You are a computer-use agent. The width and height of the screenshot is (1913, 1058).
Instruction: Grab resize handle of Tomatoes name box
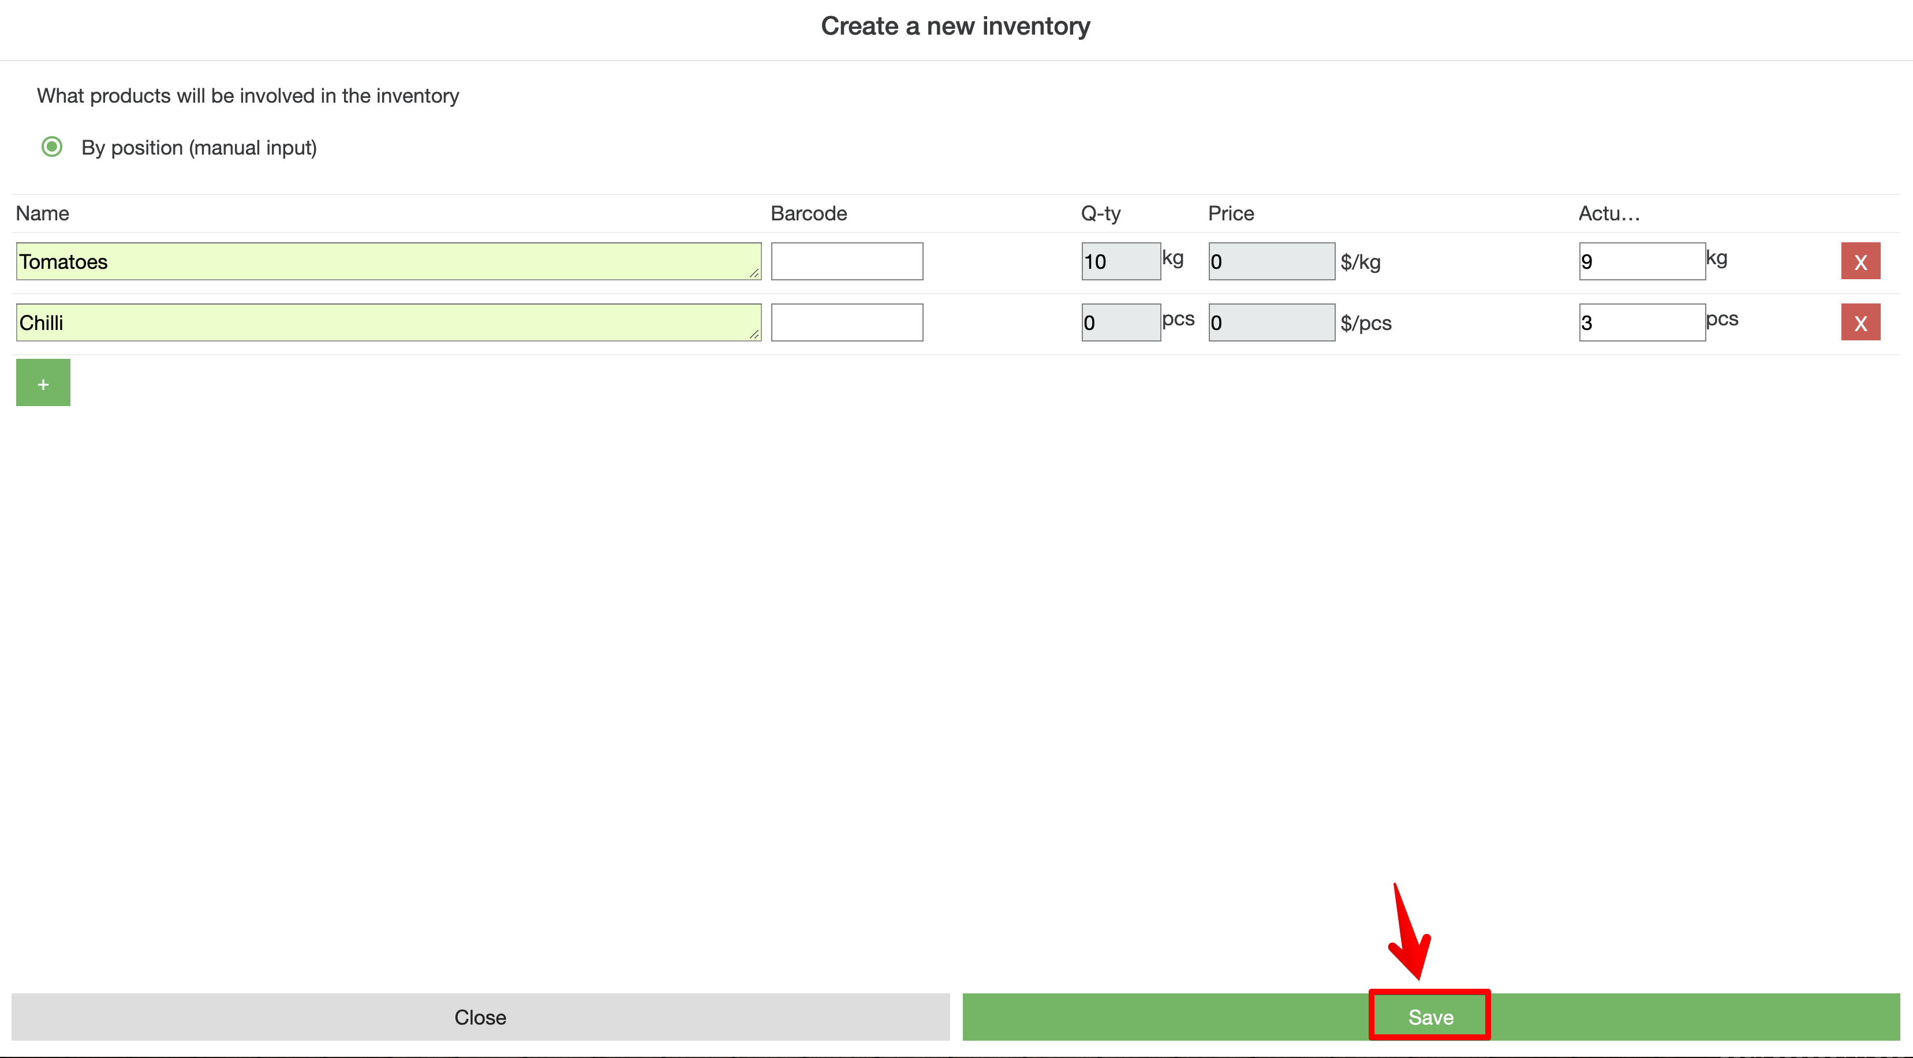coord(754,273)
